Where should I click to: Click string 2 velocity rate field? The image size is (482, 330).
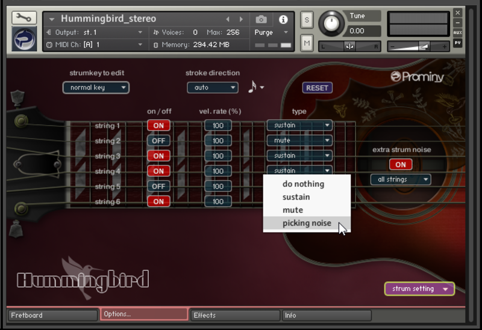click(x=218, y=141)
